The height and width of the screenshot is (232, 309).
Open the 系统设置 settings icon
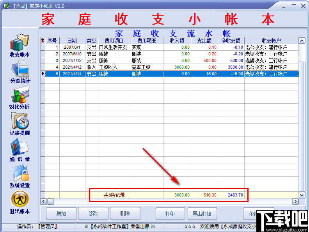(x=20, y=176)
